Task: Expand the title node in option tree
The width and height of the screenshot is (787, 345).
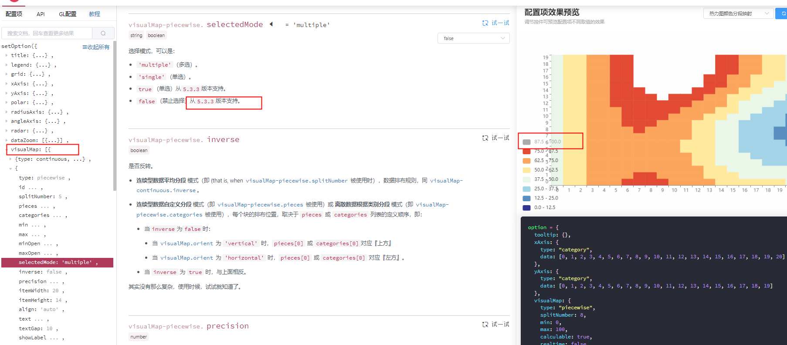Action: [7, 56]
